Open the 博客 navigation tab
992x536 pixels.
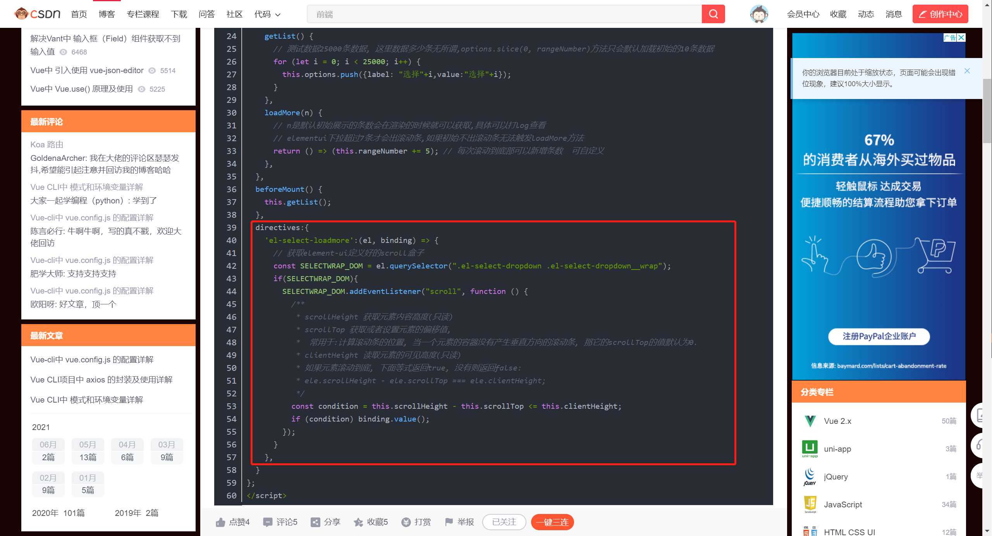click(x=107, y=14)
